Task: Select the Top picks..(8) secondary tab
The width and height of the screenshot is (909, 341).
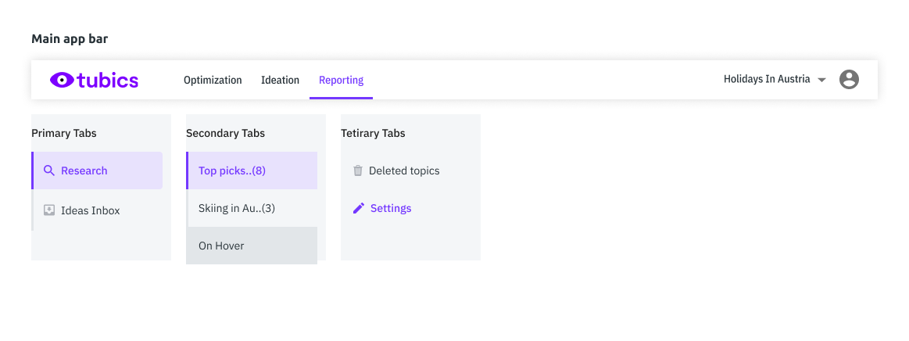Action: (x=232, y=170)
